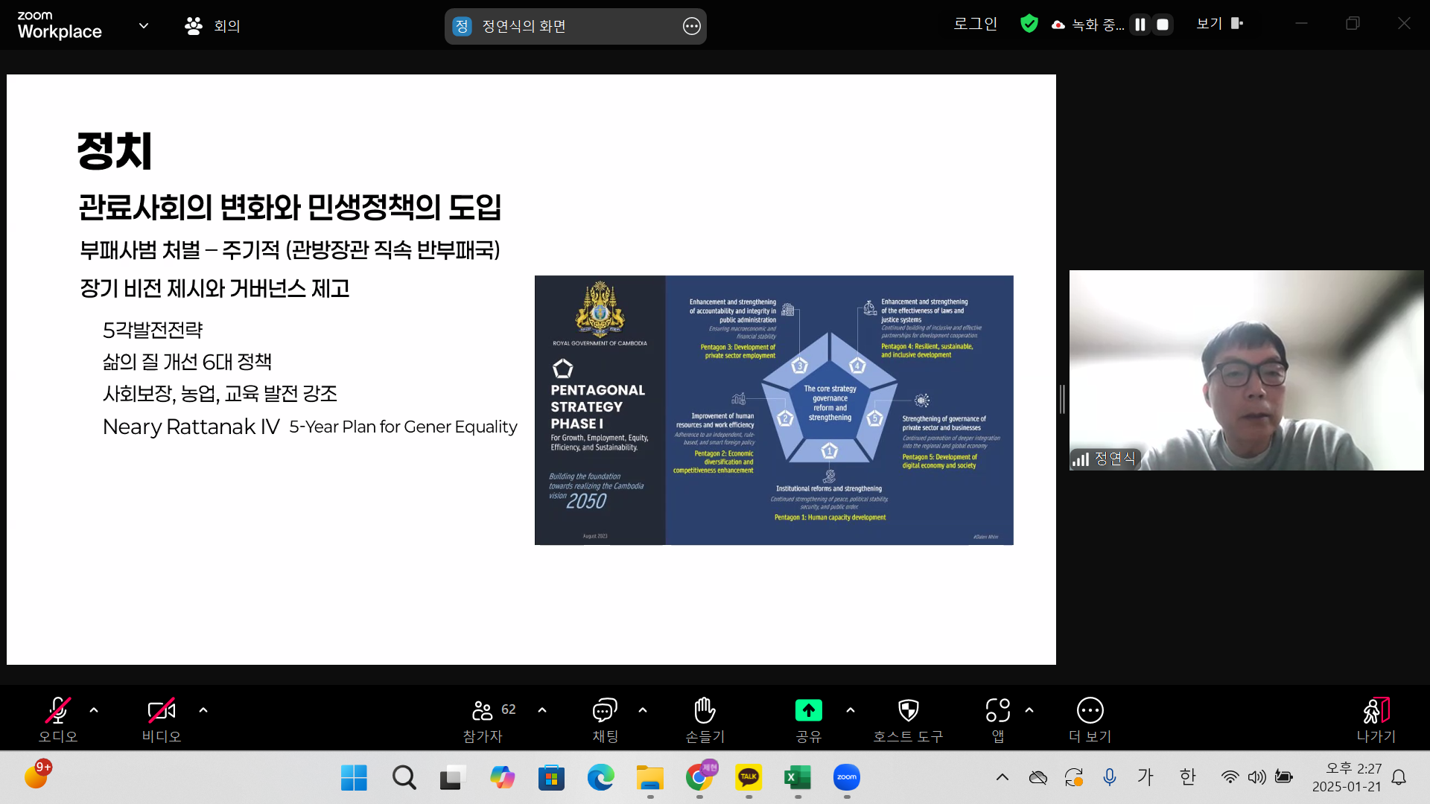
Task: Click the green security shield icon
Action: tap(1029, 23)
